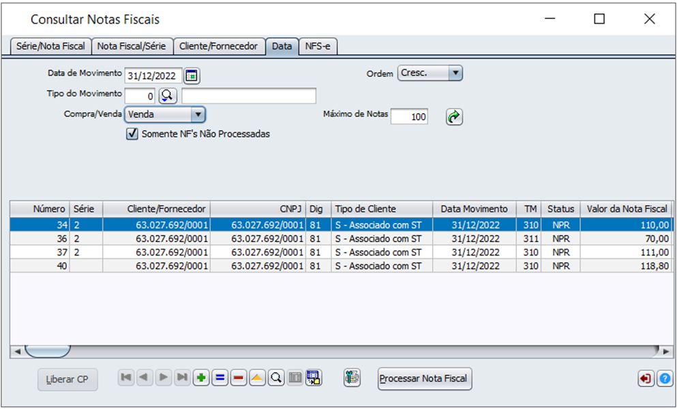Click value 111,00 in the table
Image resolution: width=677 pixels, height=409 pixels.
coord(655,252)
